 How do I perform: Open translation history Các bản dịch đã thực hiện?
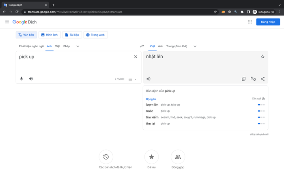106,157
